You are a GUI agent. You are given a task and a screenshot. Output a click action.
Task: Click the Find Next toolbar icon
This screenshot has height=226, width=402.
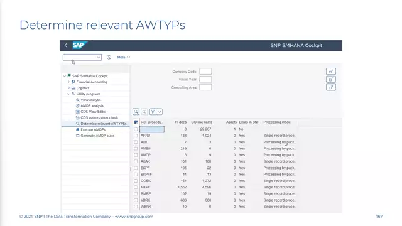click(144, 112)
